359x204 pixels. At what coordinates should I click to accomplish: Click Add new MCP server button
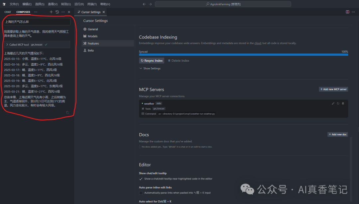click(333, 89)
